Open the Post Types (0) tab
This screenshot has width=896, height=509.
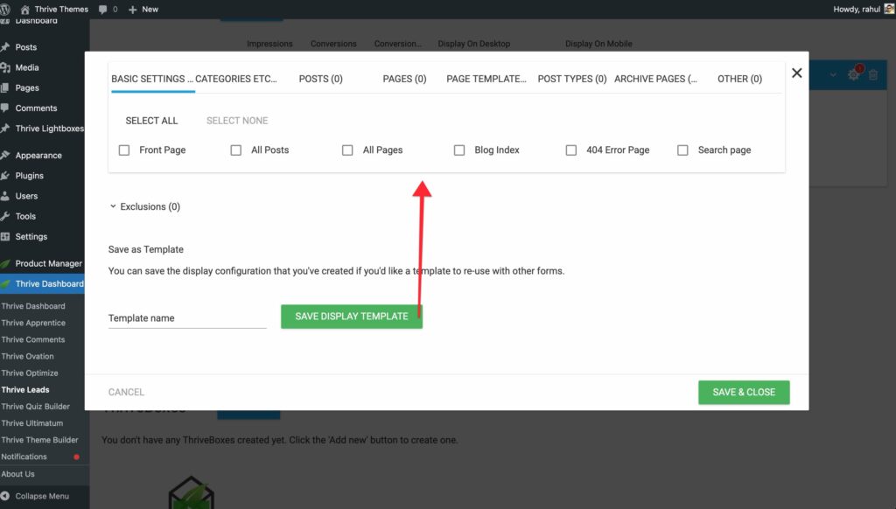(x=571, y=79)
